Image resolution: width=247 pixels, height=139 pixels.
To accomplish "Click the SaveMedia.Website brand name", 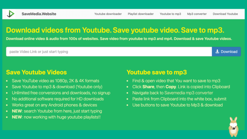I will click(39, 14).
